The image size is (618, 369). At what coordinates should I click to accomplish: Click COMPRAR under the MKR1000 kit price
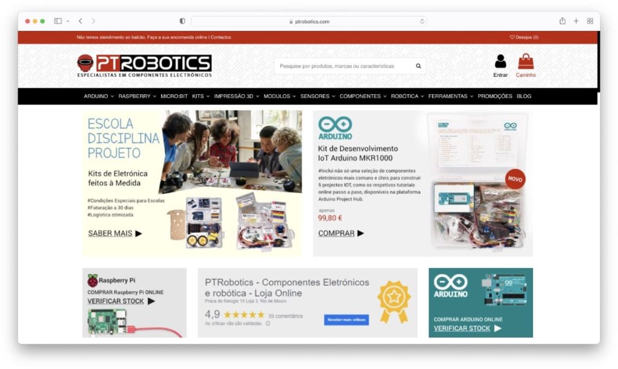335,233
